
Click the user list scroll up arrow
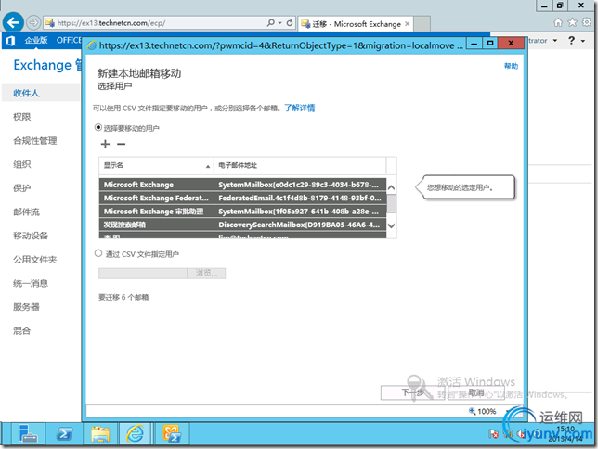point(391,187)
